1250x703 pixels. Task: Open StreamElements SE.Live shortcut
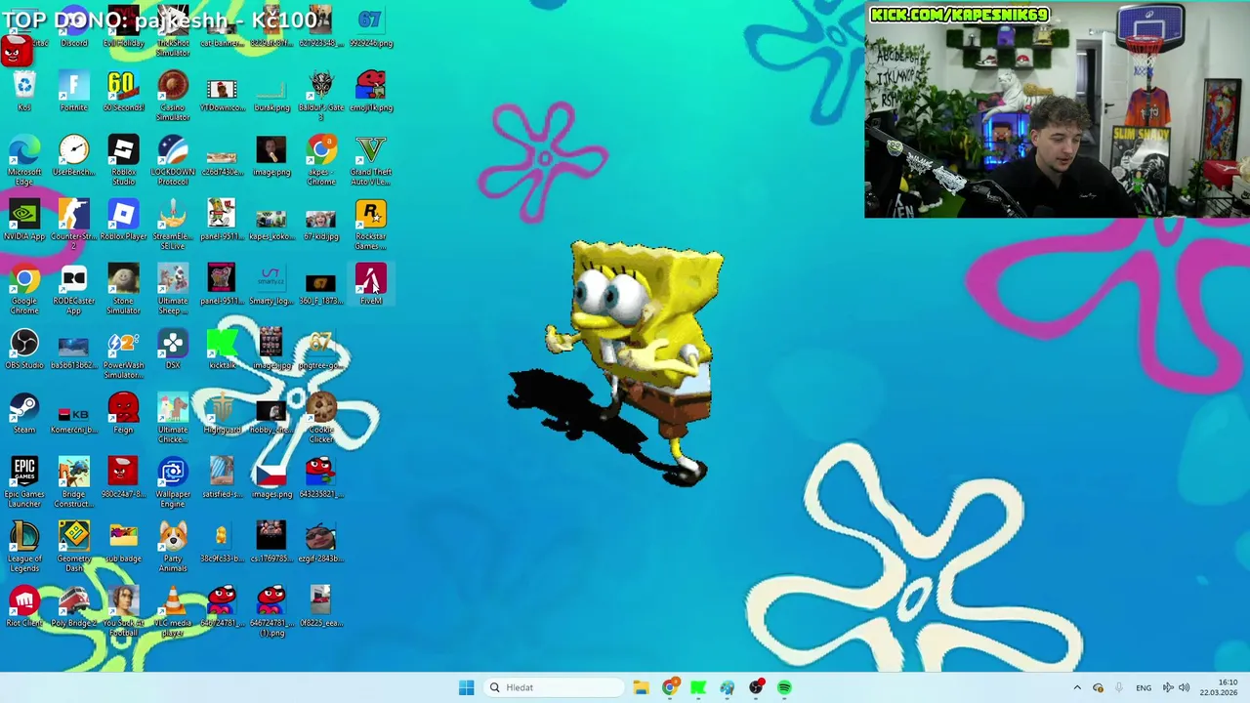[x=173, y=225]
